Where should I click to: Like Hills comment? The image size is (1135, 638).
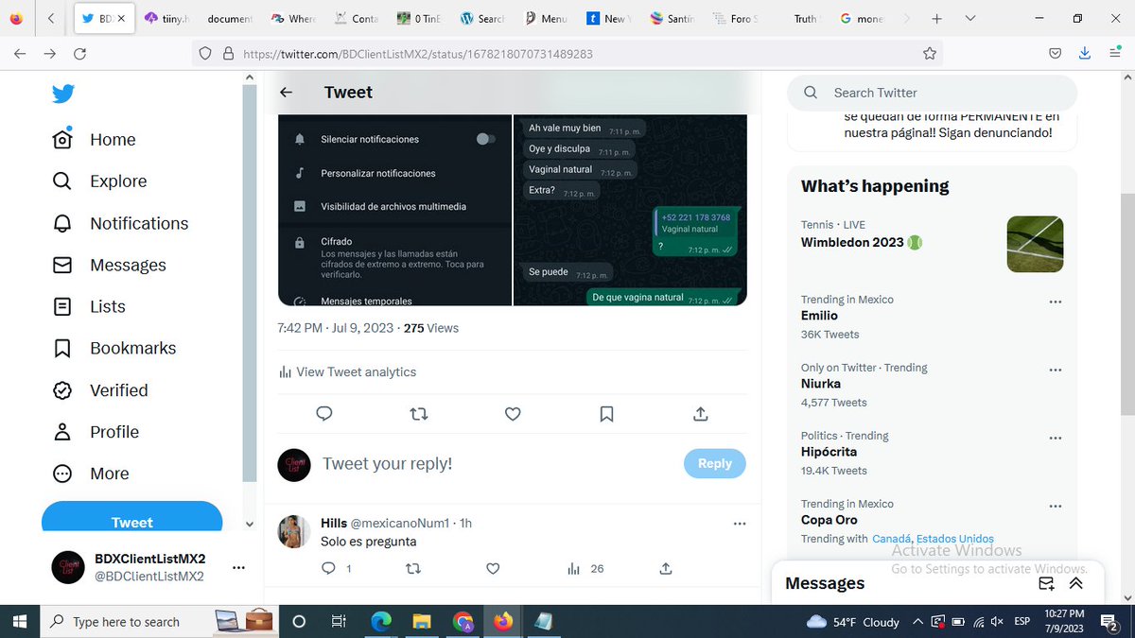[x=493, y=568]
